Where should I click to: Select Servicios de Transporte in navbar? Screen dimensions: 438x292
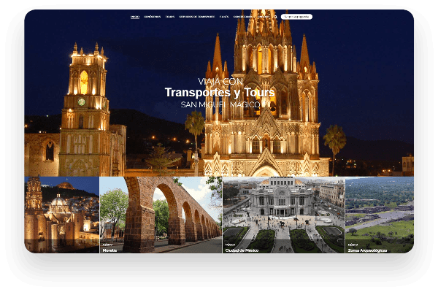click(x=195, y=15)
